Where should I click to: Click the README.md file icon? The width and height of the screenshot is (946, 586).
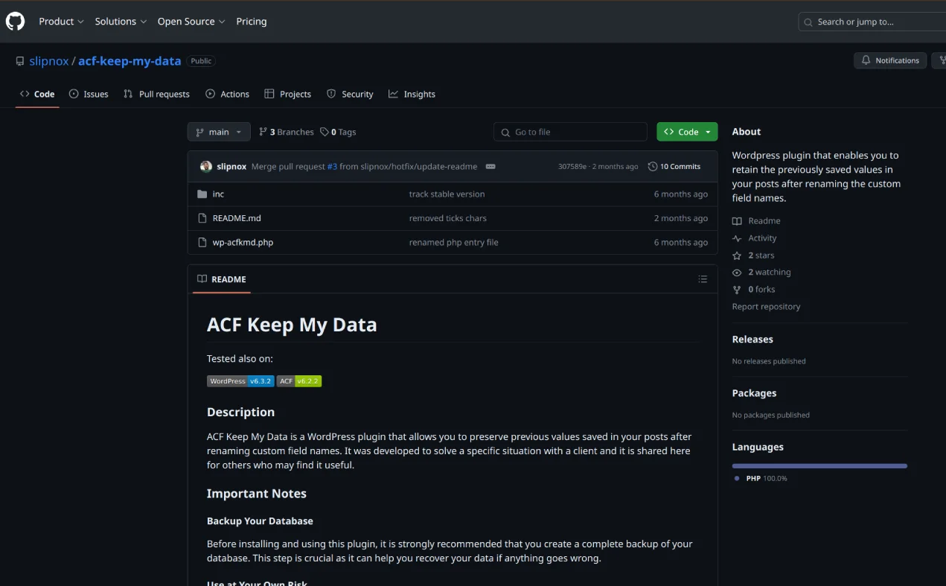tap(202, 218)
